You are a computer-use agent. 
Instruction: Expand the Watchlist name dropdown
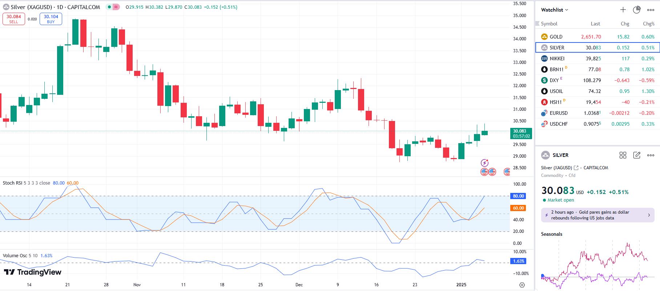(555, 10)
